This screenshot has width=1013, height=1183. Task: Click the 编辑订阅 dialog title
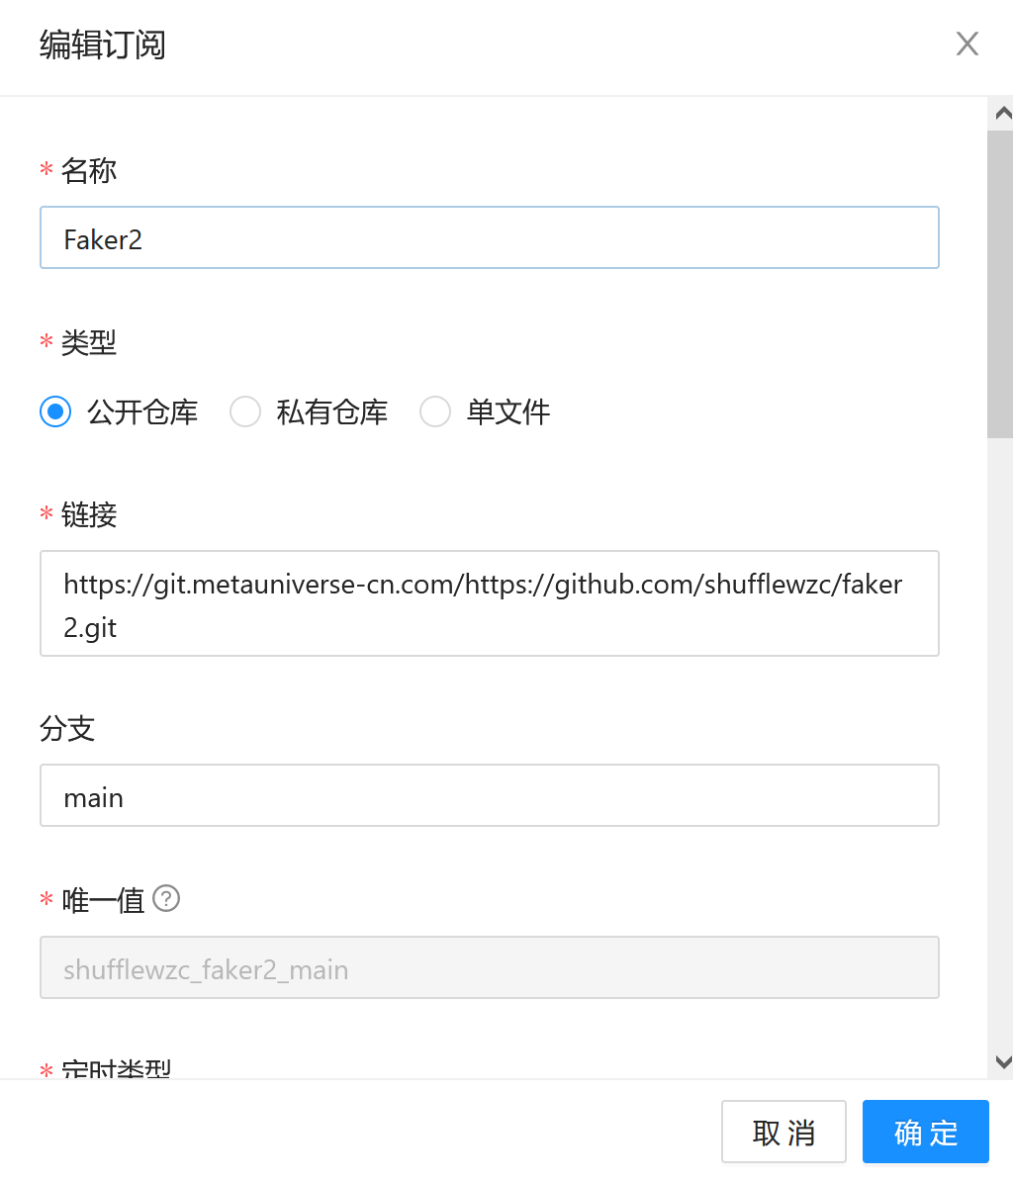[103, 45]
